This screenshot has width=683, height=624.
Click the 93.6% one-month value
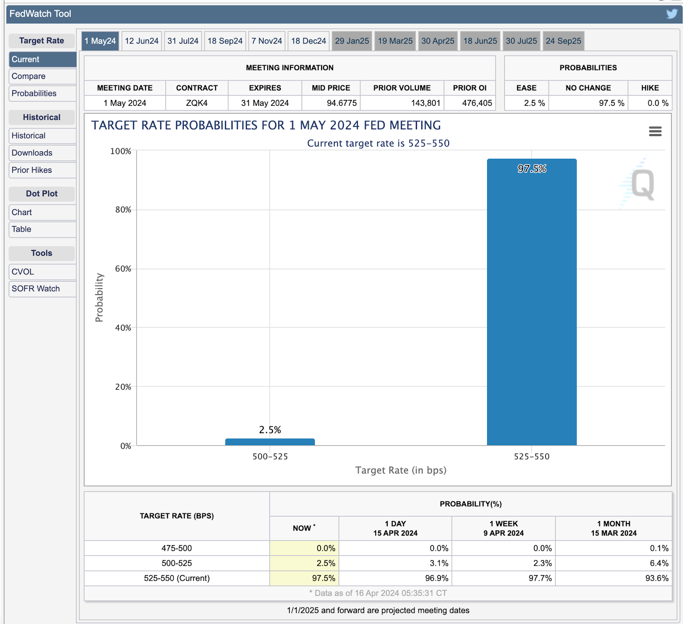click(x=657, y=578)
